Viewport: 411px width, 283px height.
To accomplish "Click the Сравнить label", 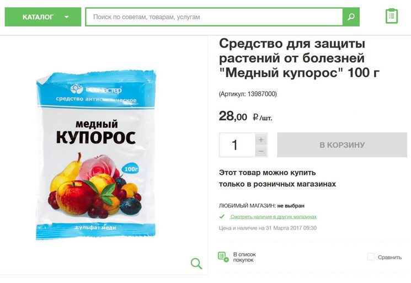I will (x=389, y=257).
